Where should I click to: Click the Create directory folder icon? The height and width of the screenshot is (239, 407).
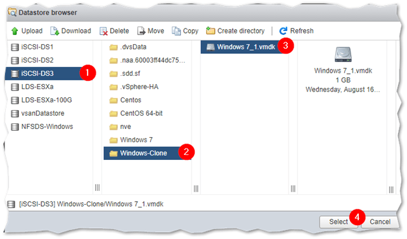coord(210,31)
